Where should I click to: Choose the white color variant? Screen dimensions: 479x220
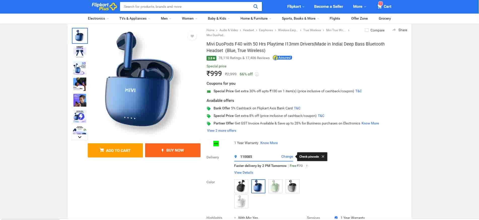tap(241, 201)
